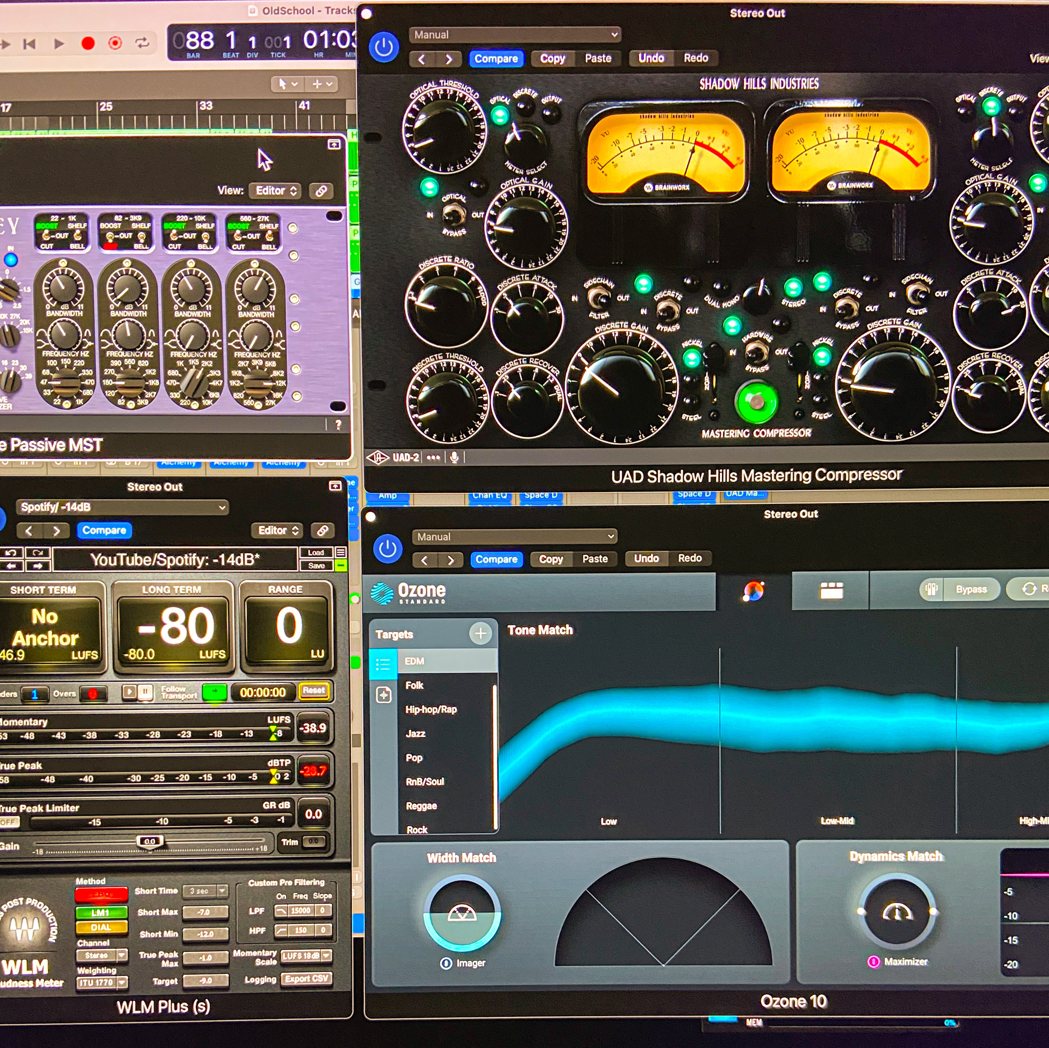Click the Ozone Master Assistant colorful icon
Screen dimensions: 1049x1048
click(754, 590)
